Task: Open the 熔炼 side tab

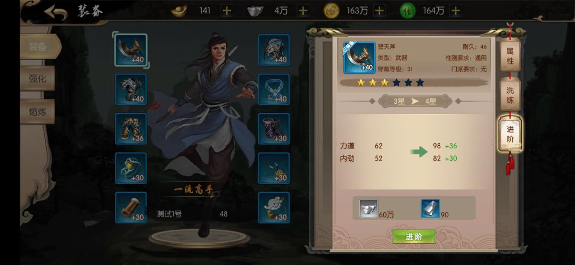Action: point(37,111)
